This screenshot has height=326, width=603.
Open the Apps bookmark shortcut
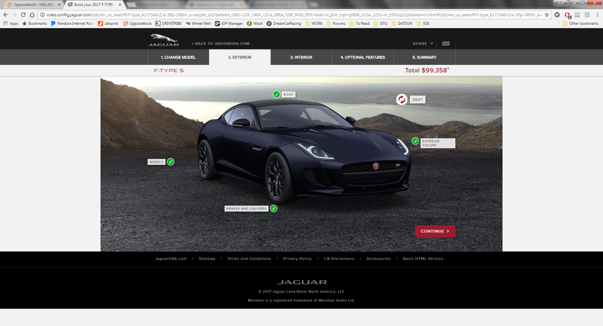click(11, 23)
